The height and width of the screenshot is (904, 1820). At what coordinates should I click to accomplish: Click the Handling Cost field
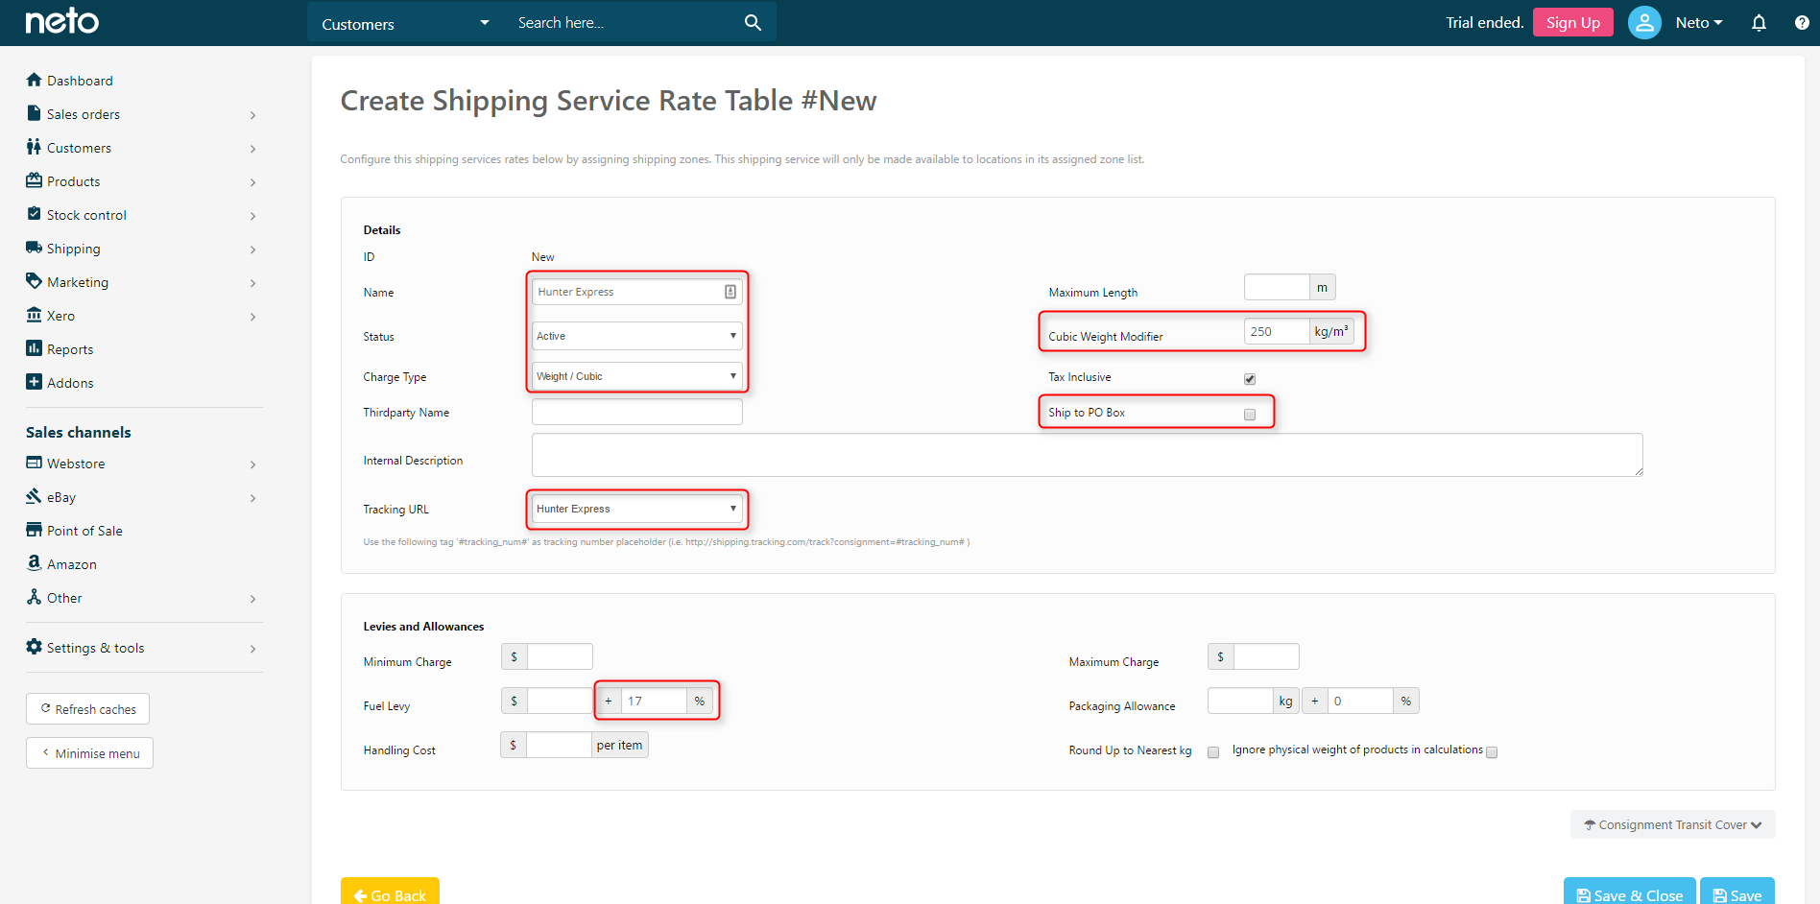click(x=559, y=745)
